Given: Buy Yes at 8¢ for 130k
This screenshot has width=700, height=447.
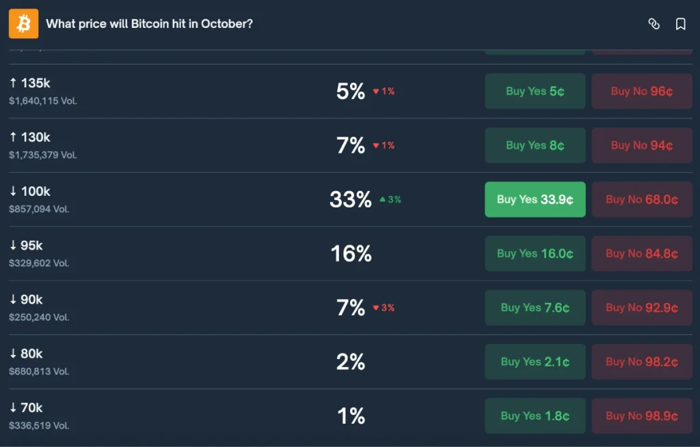Looking at the screenshot, I should [x=535, y=145].
